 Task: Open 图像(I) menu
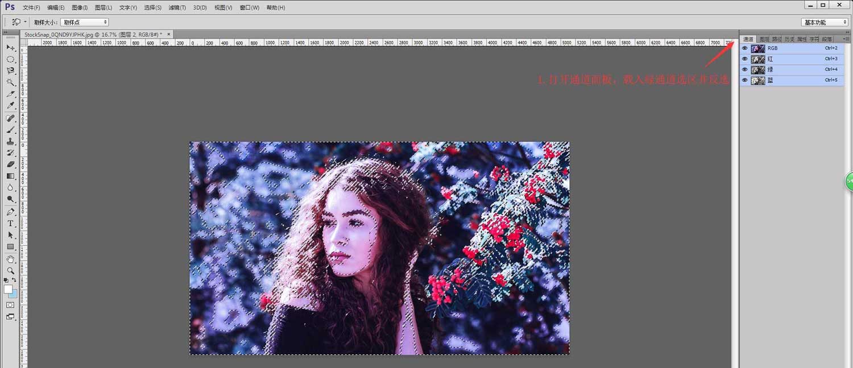pos(80,8)
